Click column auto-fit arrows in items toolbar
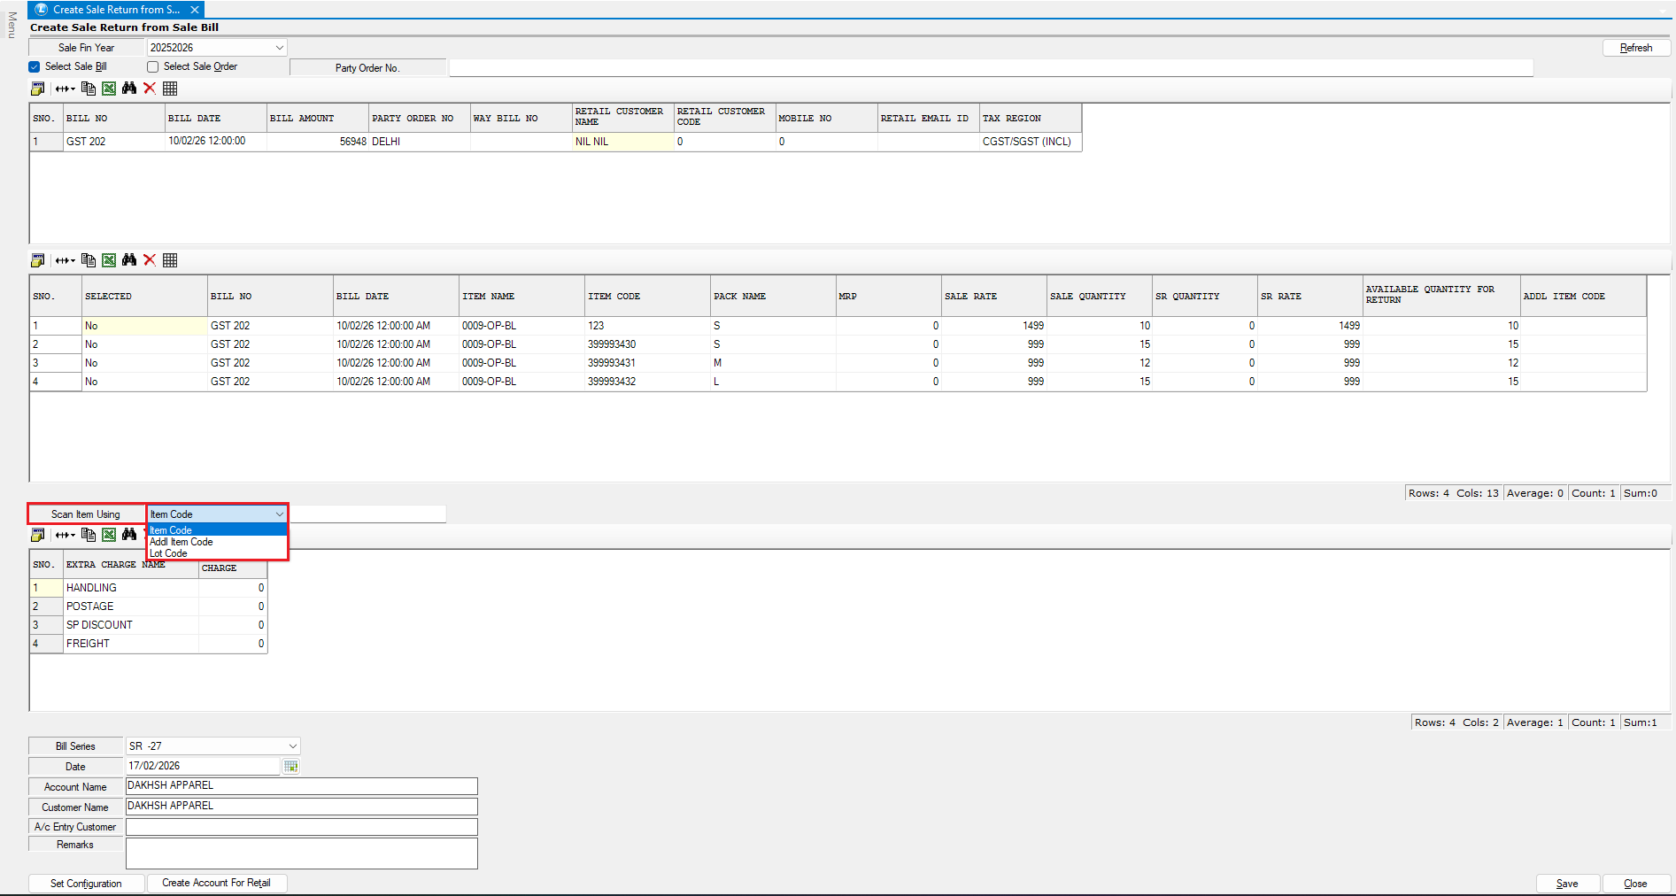 (x=65, y=260)
